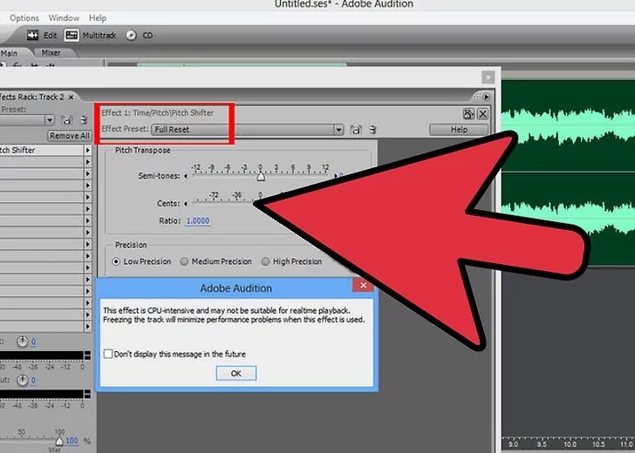Viewport: 635px width, 453px height.
Task: Check Don't display this message in future
Action: coord(108,354)
